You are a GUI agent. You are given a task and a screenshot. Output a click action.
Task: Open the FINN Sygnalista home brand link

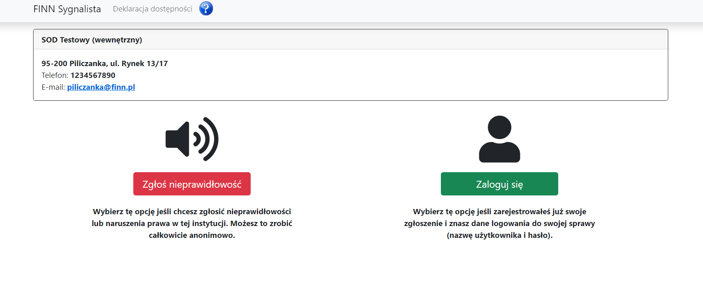coord(67,9)
